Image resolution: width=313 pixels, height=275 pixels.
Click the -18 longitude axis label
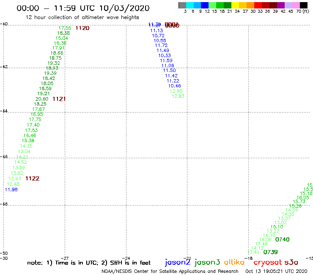coord(249,258)
